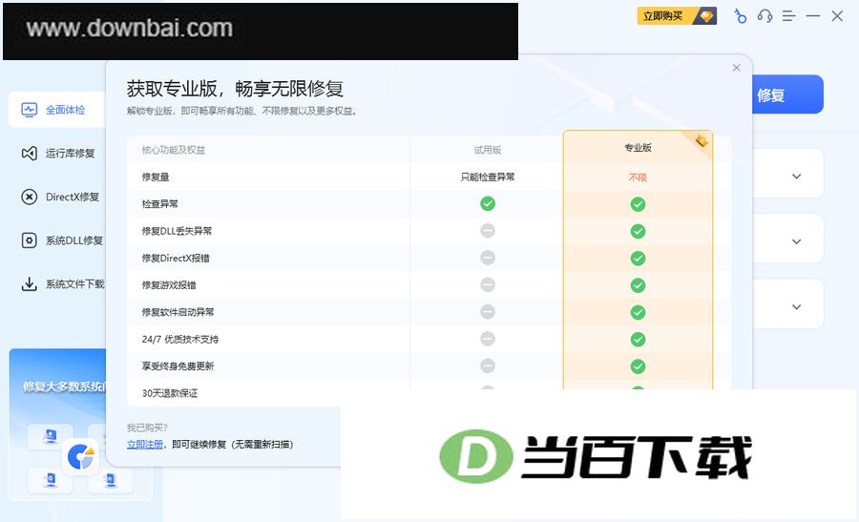Screen dimensions: 859x522
Task: Click the pie chart logo in promo banner
Action: (x=81, y=456)
